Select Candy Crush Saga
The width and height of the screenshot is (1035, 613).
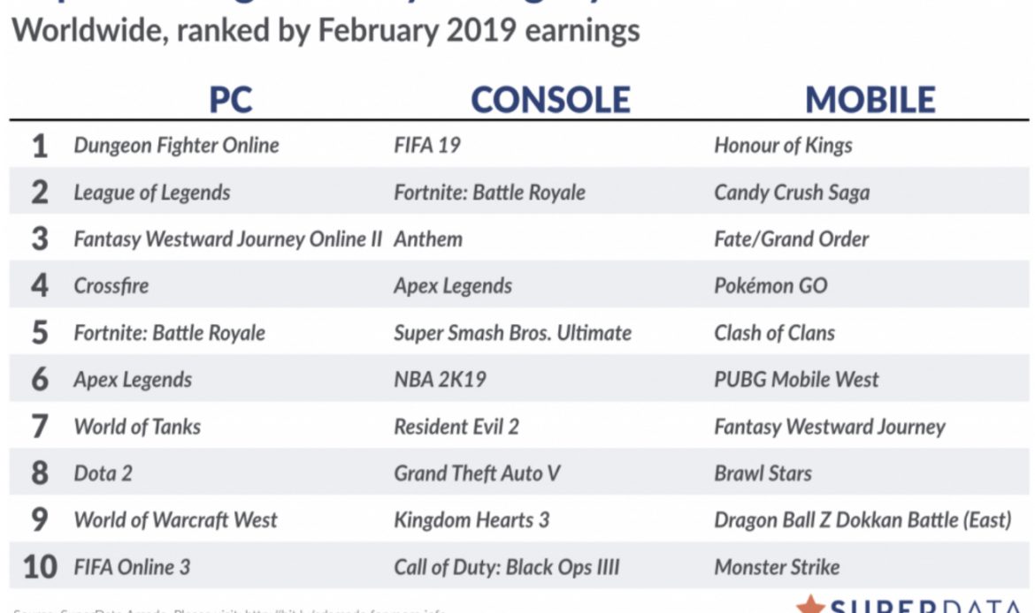792,193
